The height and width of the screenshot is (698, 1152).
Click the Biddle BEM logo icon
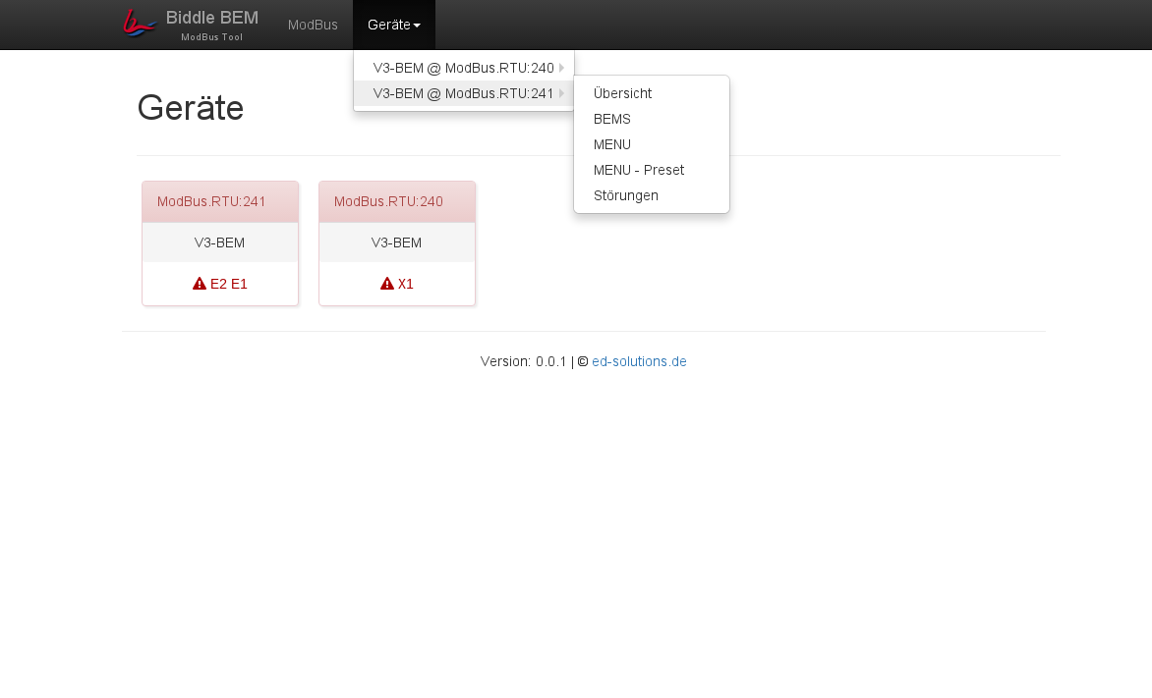pos(140,23)
